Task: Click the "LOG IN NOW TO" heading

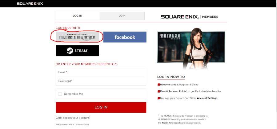Action: [x=171, y=77]
